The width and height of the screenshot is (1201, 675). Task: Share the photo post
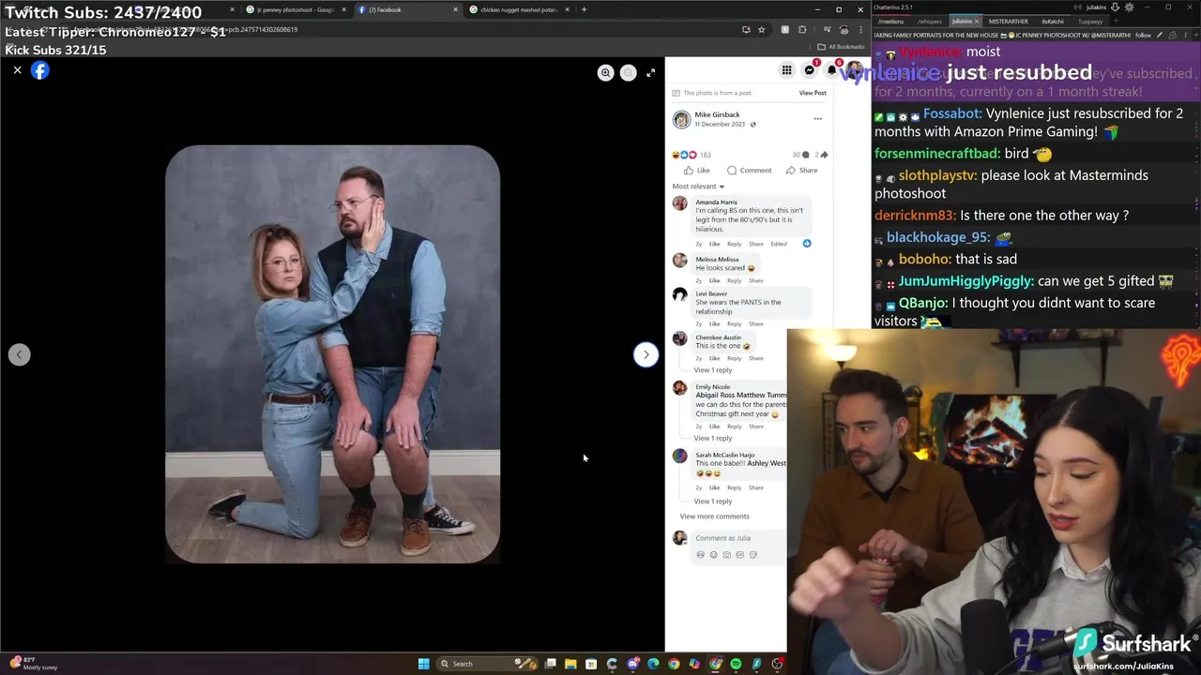[802, 171]
